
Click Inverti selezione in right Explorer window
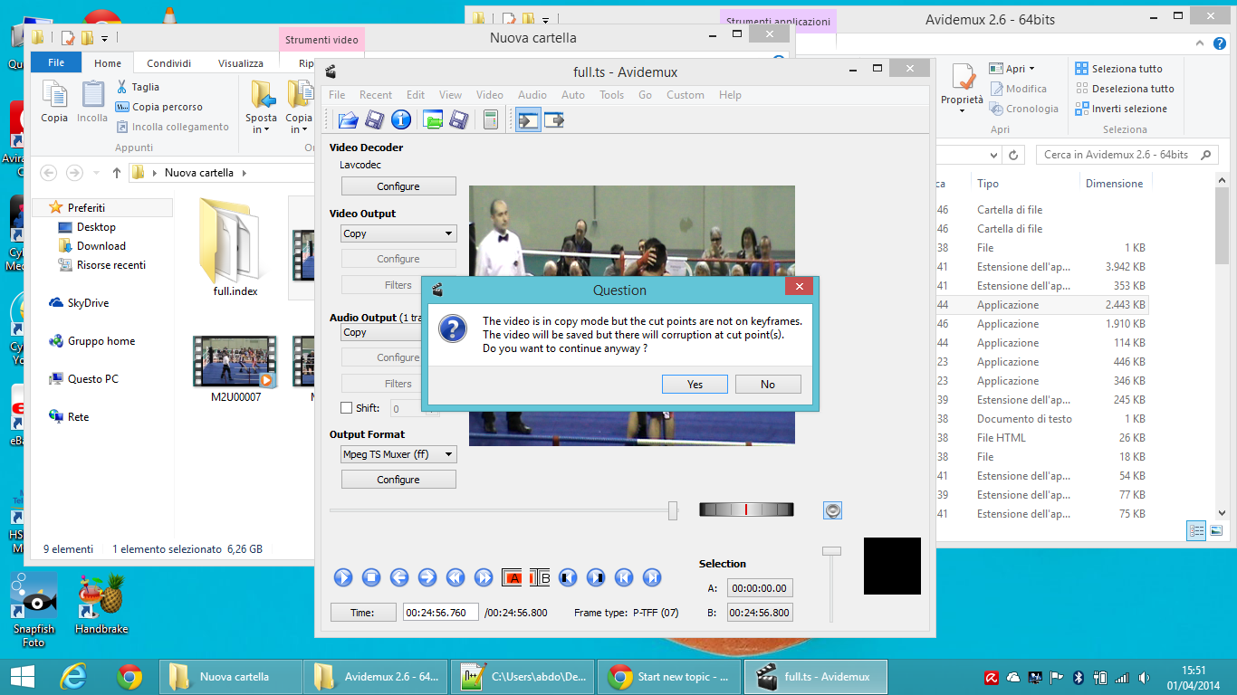coord(1121,109)
